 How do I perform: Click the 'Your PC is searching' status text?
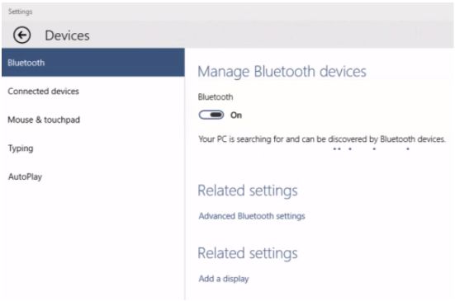click(x=321, y=139)
